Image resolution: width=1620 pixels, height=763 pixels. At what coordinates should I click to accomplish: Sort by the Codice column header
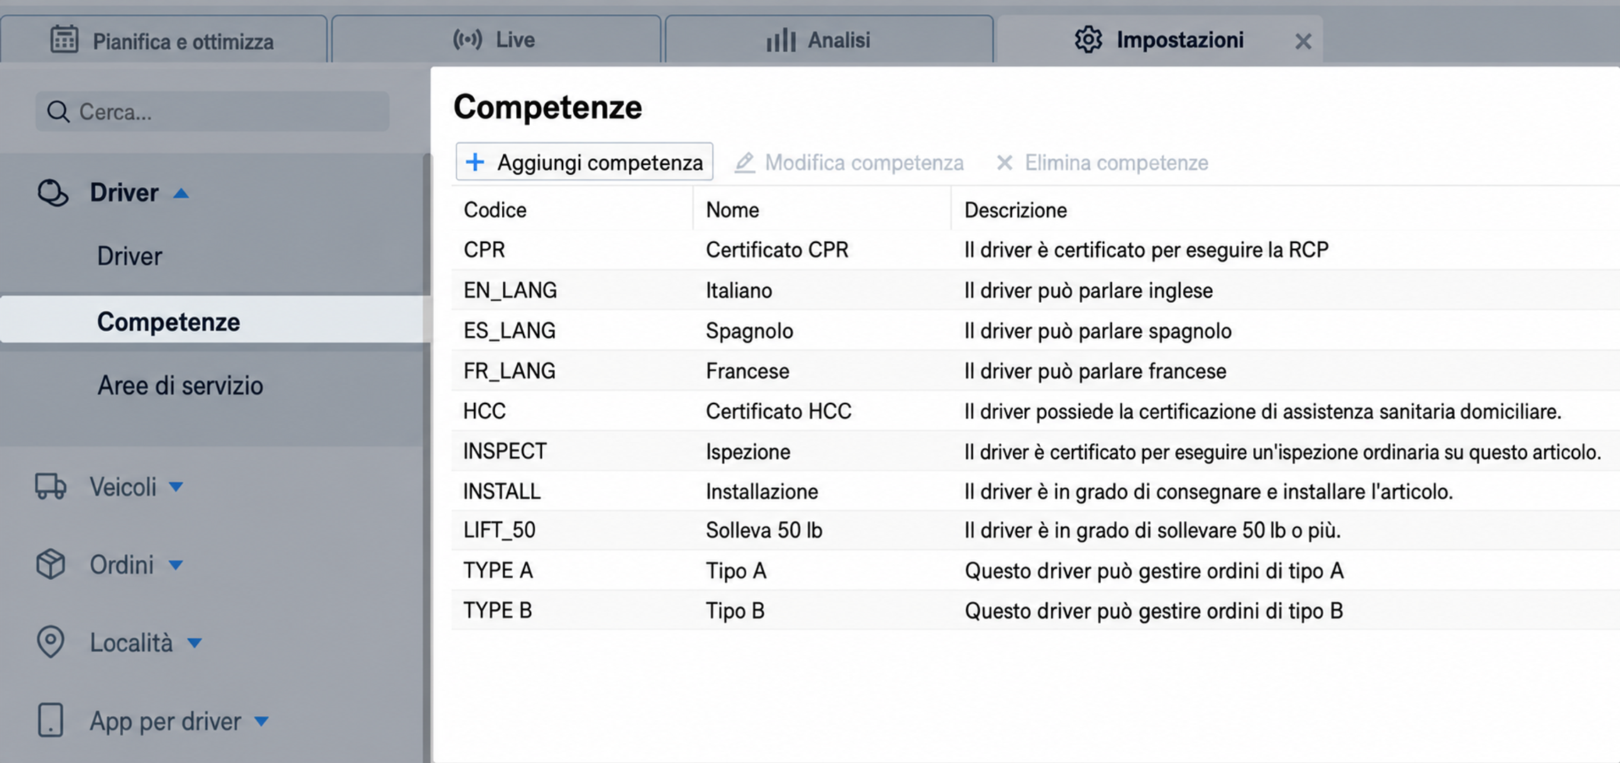[x=495, y=210]
